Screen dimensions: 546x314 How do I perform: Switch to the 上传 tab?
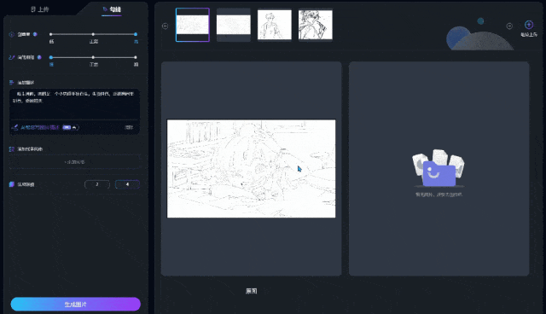pyautogui.click(x=40, y=9)
